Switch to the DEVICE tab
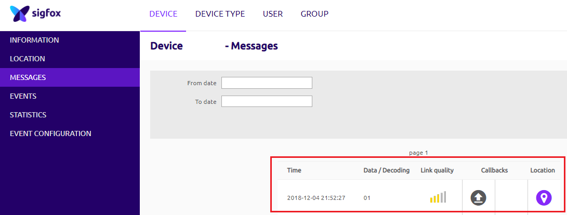This screenshot has height=215, width=567. (x=163, y=14)
